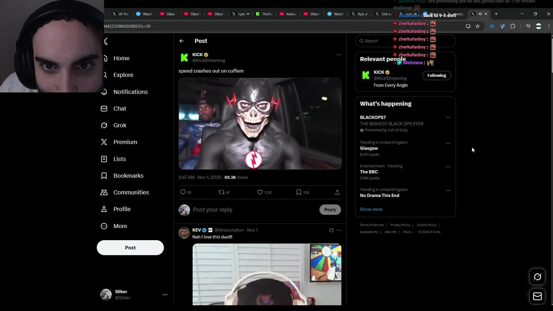
Task: Switch to the AF Pos X tab
Action: [121, 14]
